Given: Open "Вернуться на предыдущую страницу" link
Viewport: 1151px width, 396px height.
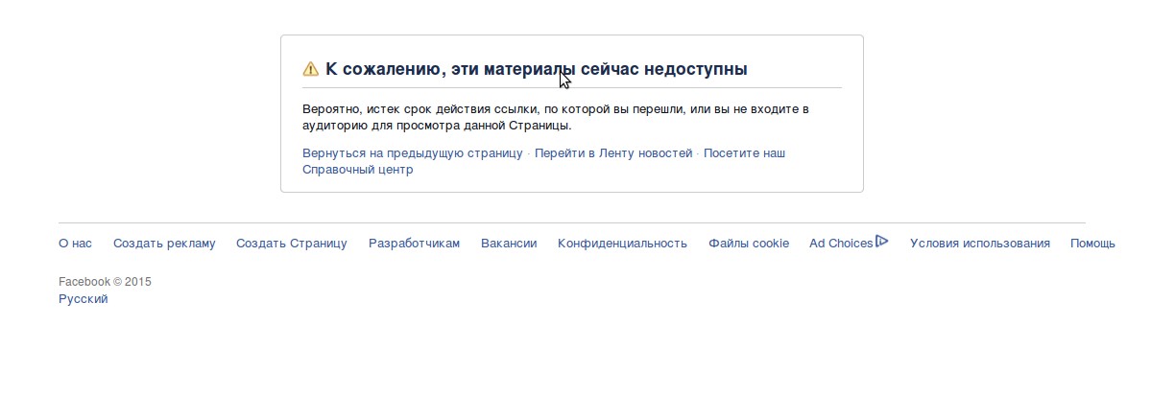Looking at the screenshot, I should pyautogui.click(x=413, y=153).
